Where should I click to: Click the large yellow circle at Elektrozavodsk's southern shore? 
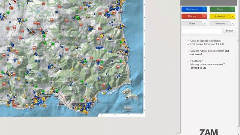pyautogui.click(x=84, y=111)
